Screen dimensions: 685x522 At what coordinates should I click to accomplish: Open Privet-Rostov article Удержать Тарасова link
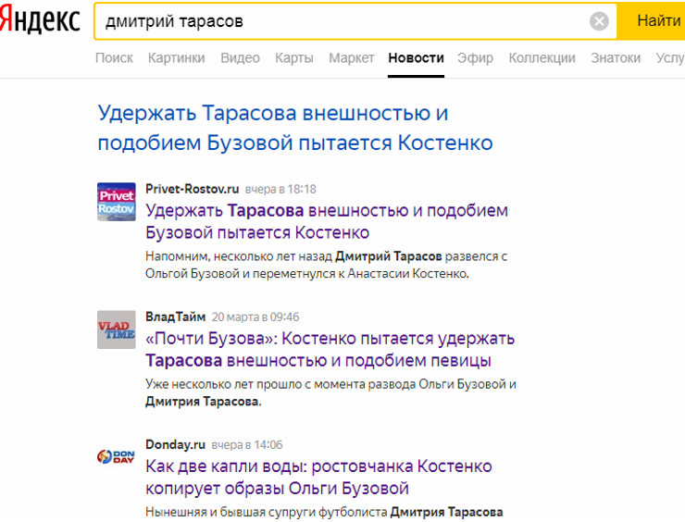click(327, 221)
